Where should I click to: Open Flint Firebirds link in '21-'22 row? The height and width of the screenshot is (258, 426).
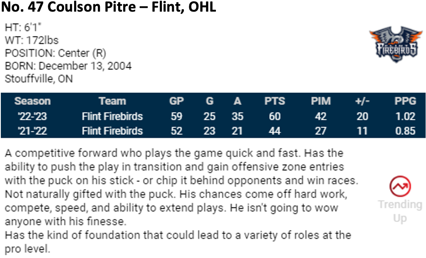(112, 131)
